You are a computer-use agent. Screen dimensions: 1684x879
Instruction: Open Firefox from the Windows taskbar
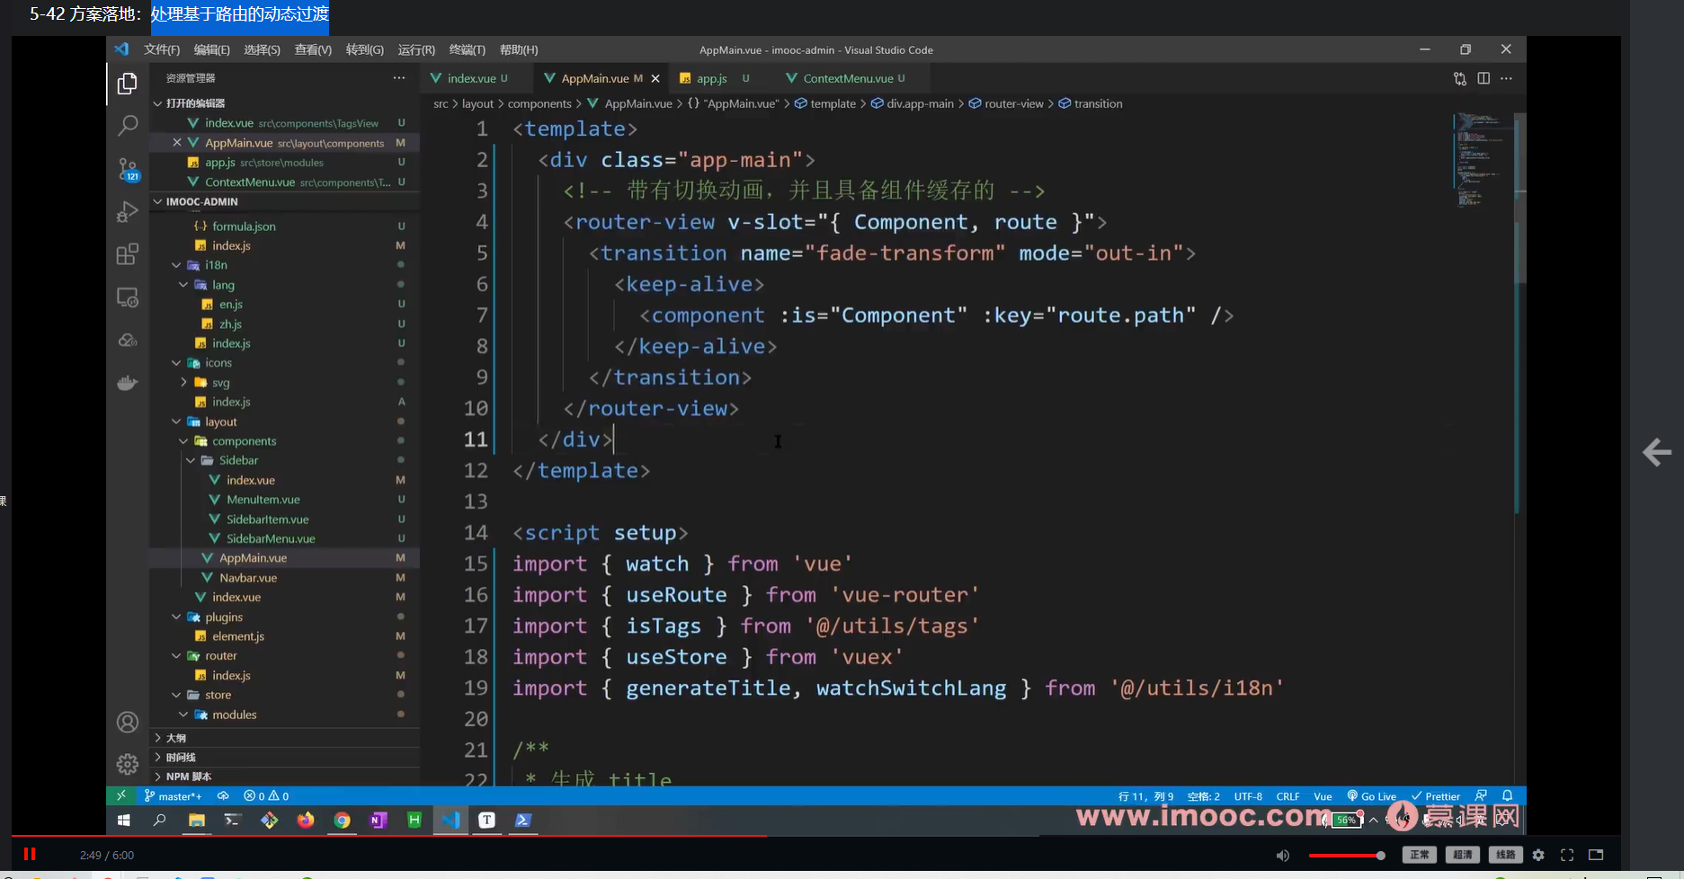306,820
